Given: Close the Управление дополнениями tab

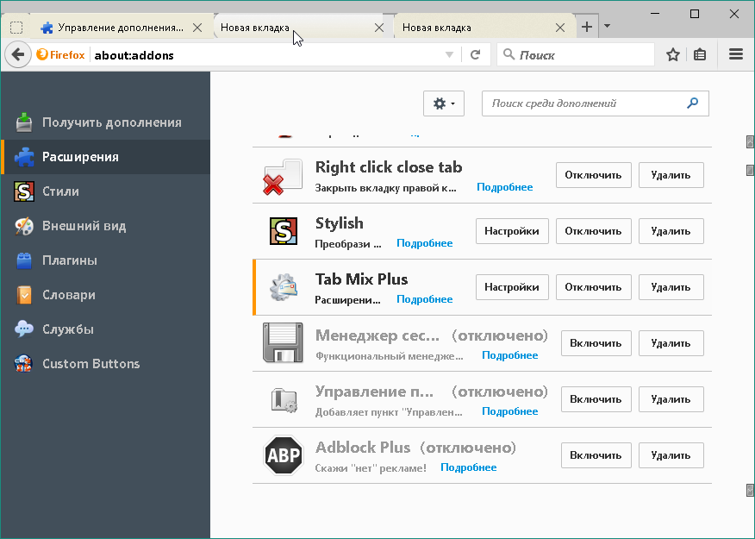Looking at the screenshot, I should 197,28.
